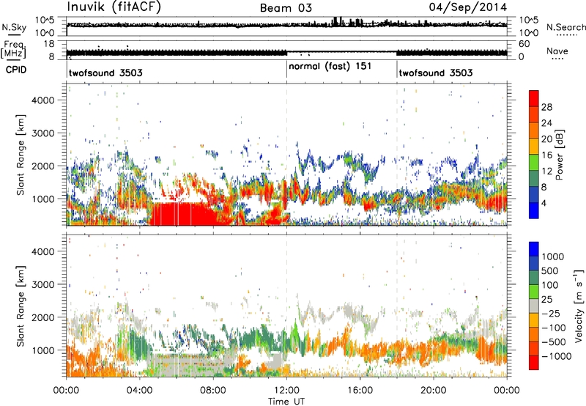The image size is (586, 406).
Task: Click the '20:00' time axis label
Action: [434, 391]
